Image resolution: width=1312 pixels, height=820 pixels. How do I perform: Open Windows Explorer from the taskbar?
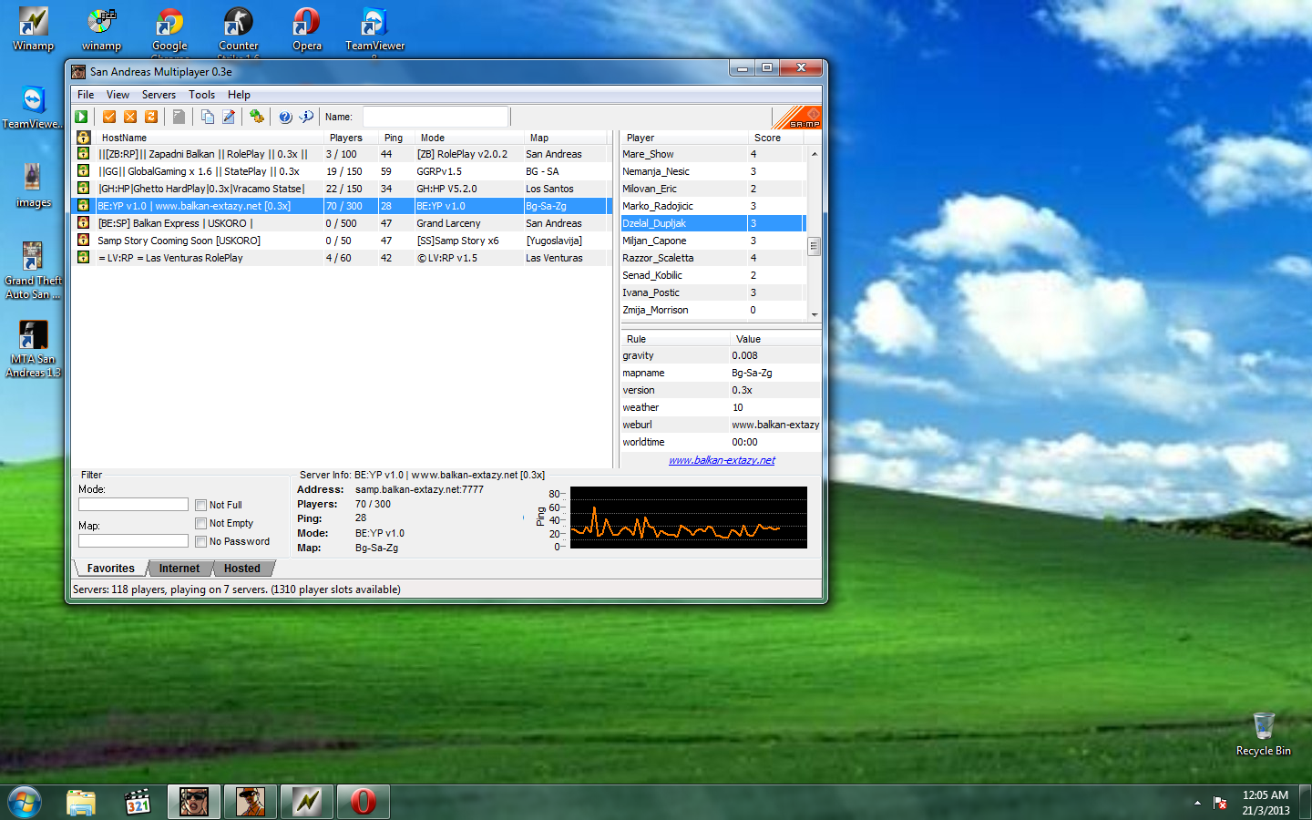[81, 802]
